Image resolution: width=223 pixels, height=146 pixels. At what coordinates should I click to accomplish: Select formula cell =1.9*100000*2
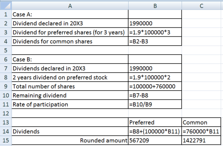point(155,77)
